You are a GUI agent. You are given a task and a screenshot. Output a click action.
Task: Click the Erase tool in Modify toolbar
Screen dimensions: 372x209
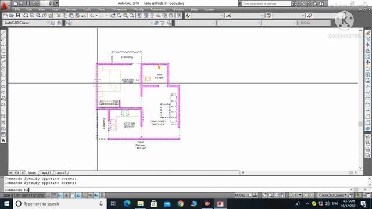[367, 33]
